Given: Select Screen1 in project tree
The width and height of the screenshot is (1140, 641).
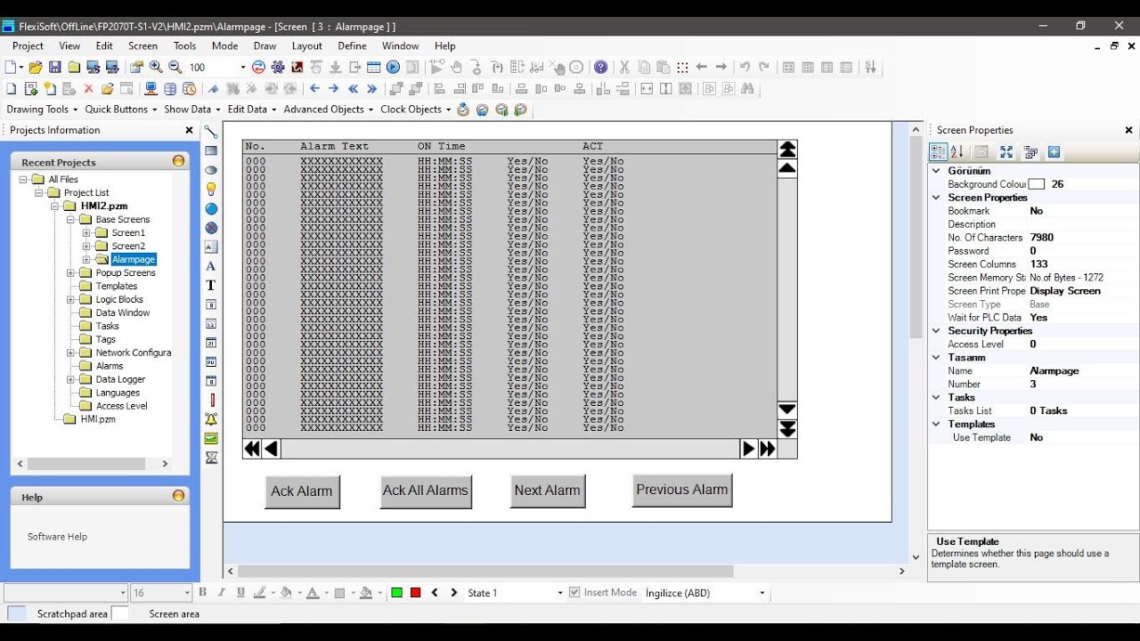Looking at the screenshot, I should tap(128, 233).
